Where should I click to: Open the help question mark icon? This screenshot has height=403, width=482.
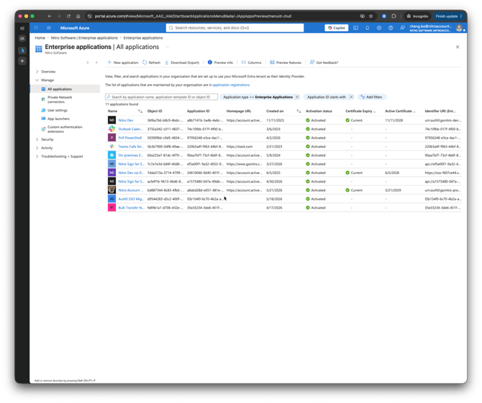click(391, 28)
